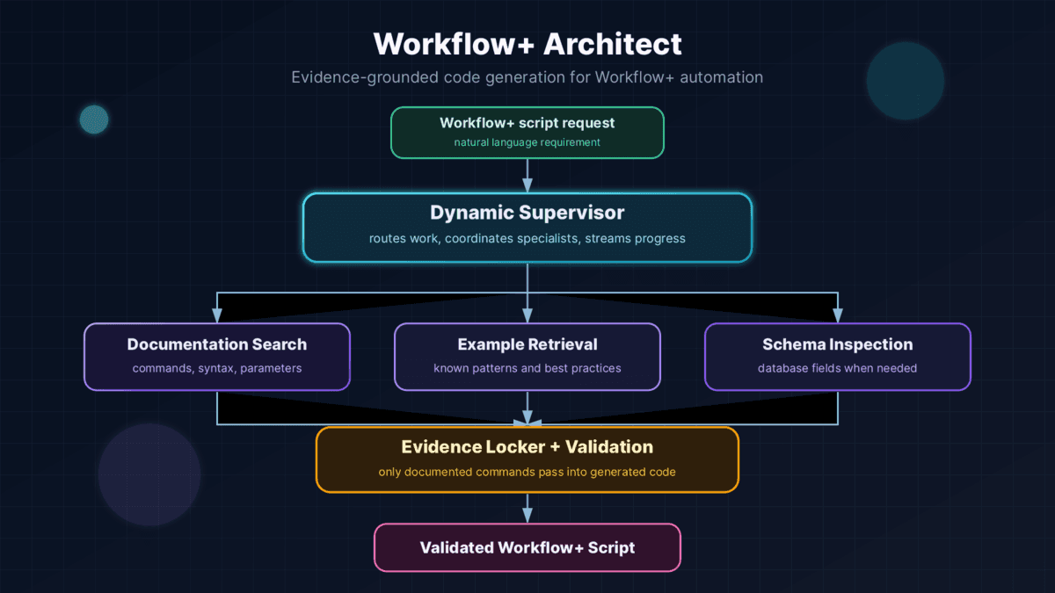Open the Documentation Search box
The image size is (1055, 593).
click(x=217, y=357)
